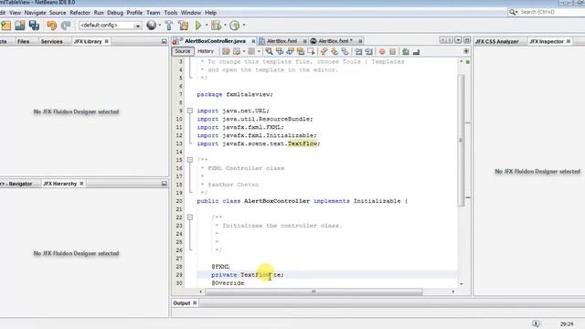Click Toggle Bookmark icon
585x329 pixels.
346,51
